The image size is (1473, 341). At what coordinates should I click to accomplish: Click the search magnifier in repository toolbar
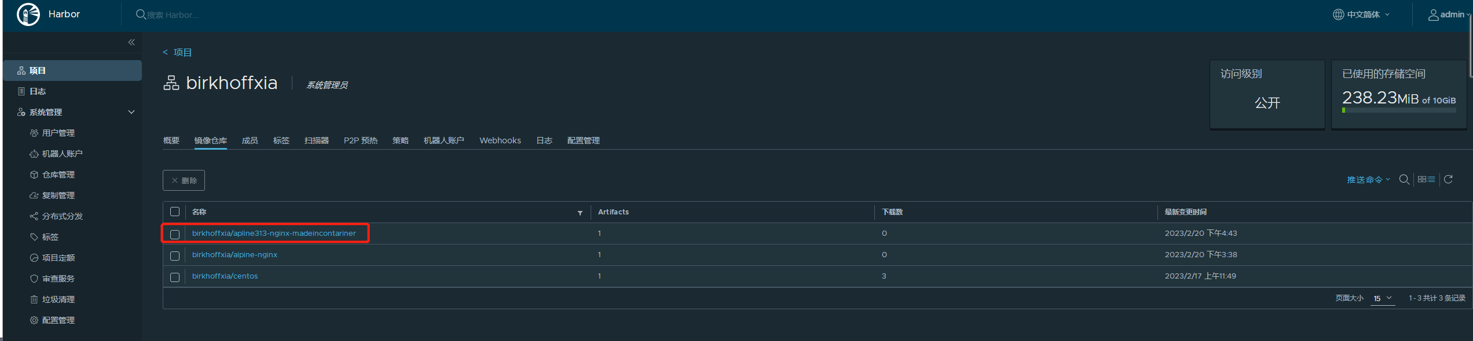pos(1404,180)
